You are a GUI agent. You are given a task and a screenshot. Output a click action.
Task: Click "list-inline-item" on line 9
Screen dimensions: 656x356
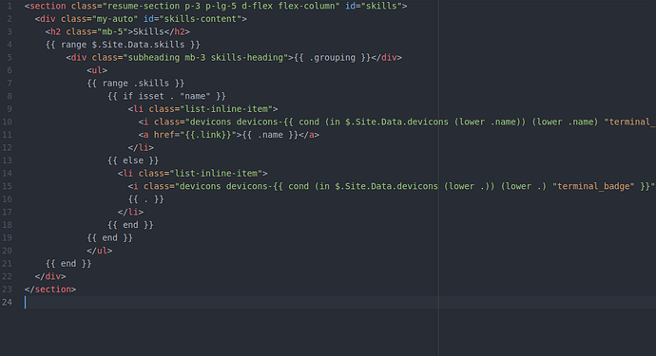click(x=226, y=108)
